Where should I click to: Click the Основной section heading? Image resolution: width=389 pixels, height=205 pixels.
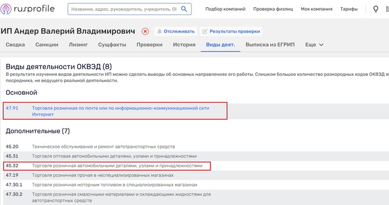click(21, 93)
